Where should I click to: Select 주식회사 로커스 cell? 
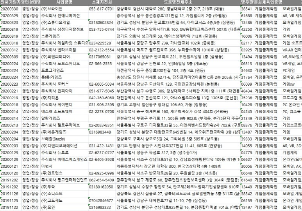pos(64,84)
